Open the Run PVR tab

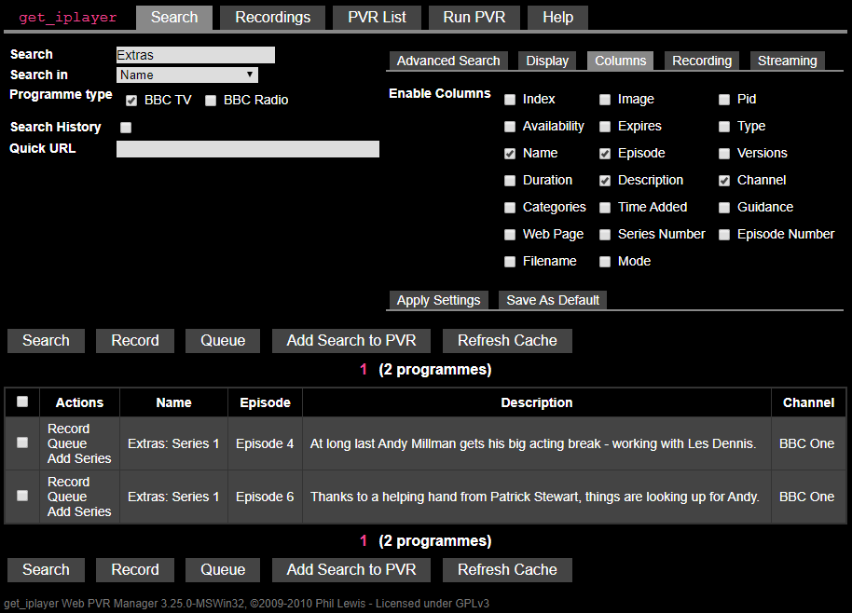474,18
